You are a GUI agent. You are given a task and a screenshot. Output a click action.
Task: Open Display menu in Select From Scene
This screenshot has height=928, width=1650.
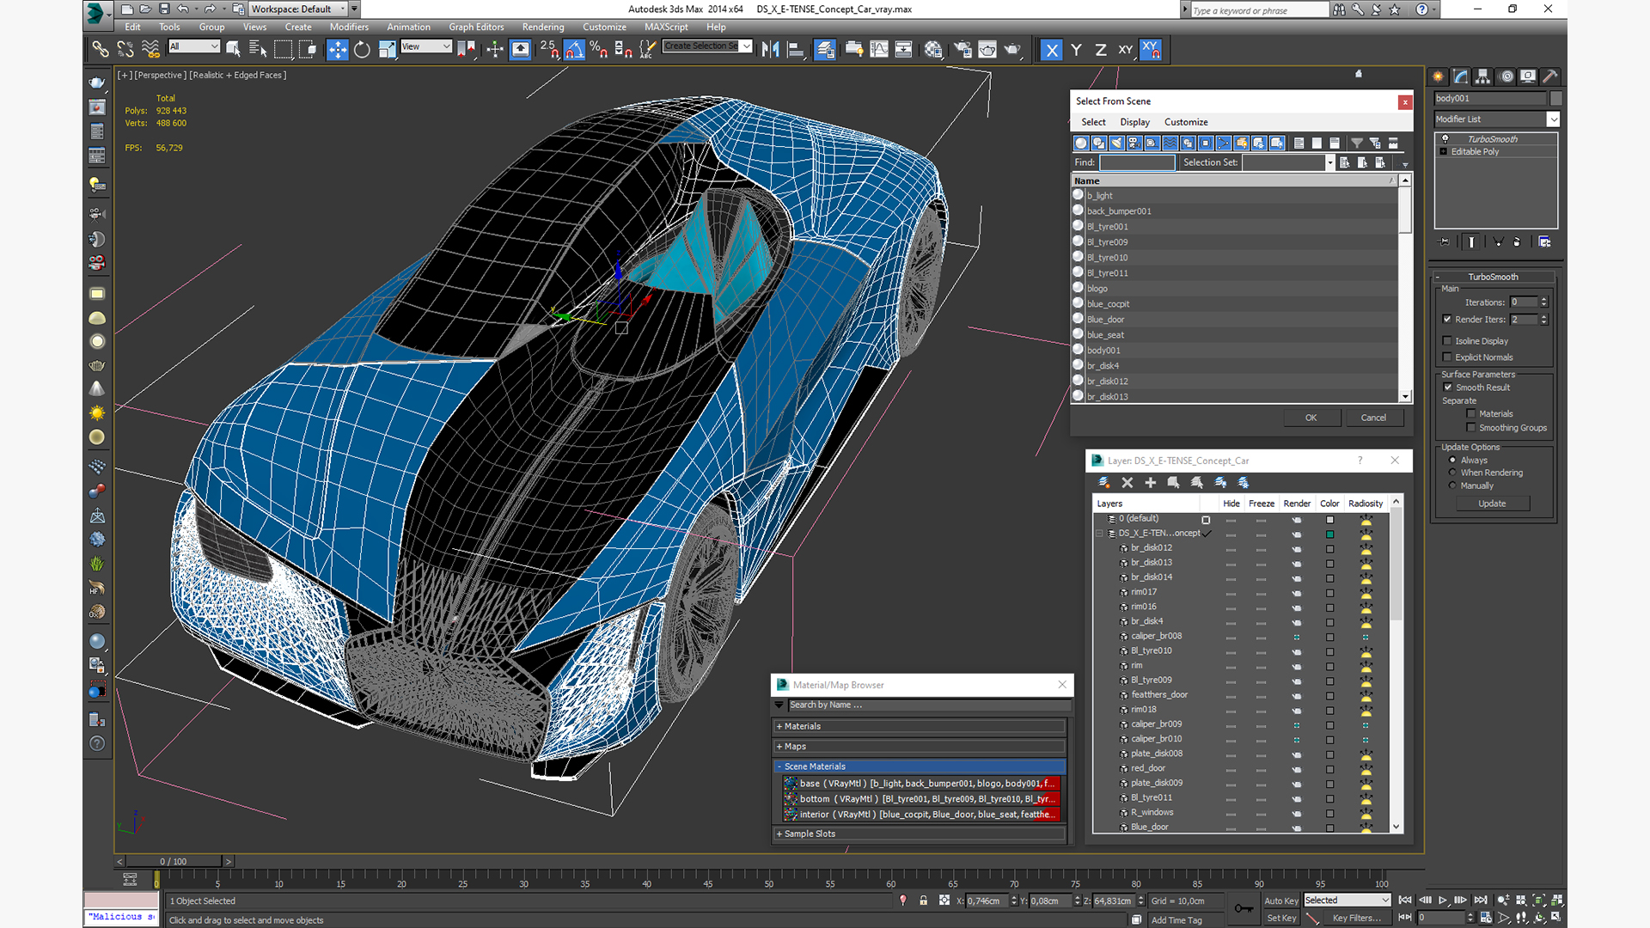(1134, 122)
